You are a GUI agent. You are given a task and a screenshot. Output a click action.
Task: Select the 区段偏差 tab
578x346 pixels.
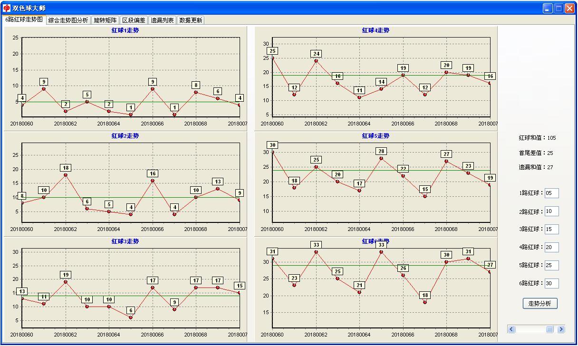click(134, 20)
